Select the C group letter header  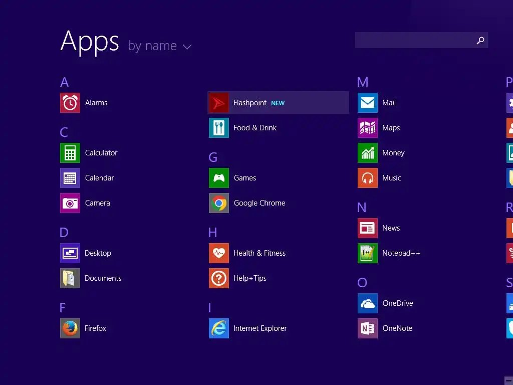(64, 132)
